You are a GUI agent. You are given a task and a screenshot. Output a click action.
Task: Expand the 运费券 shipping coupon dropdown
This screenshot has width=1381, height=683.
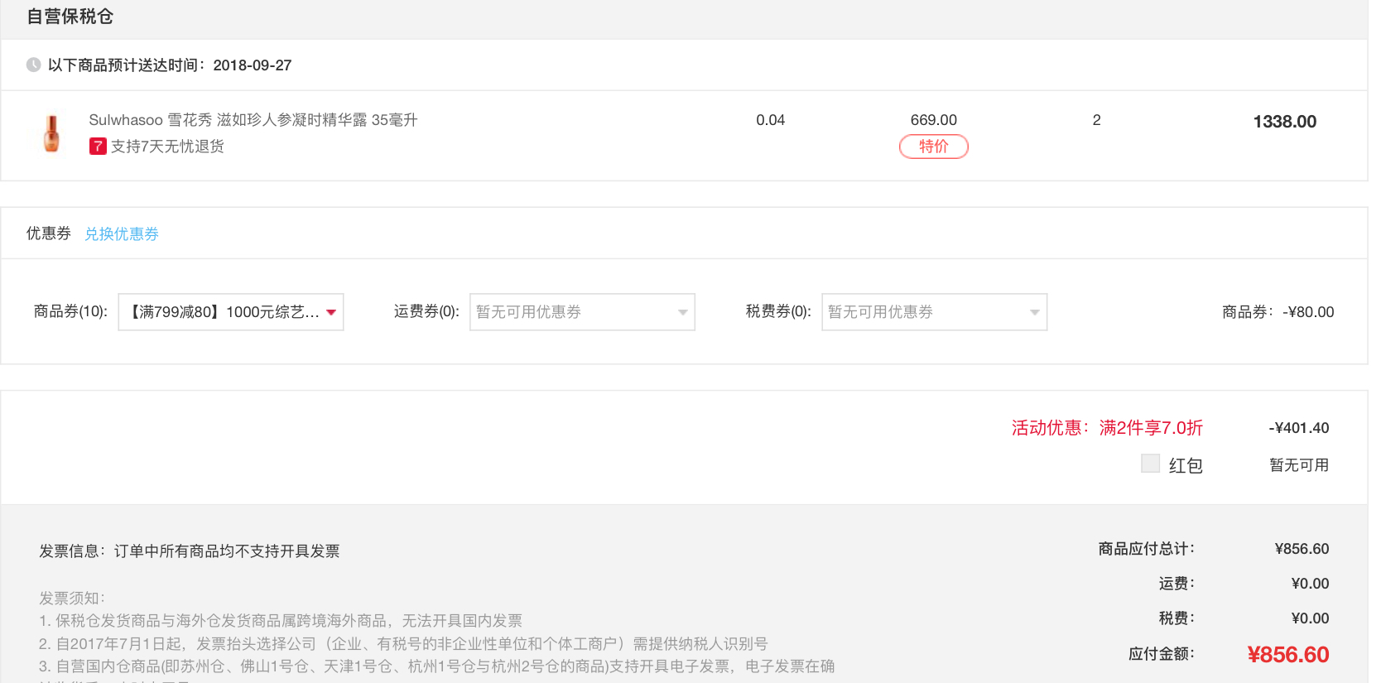(582, 312)
